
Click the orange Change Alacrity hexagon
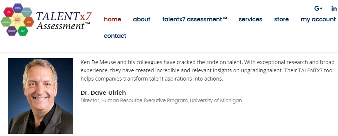[x=29, y=22]
